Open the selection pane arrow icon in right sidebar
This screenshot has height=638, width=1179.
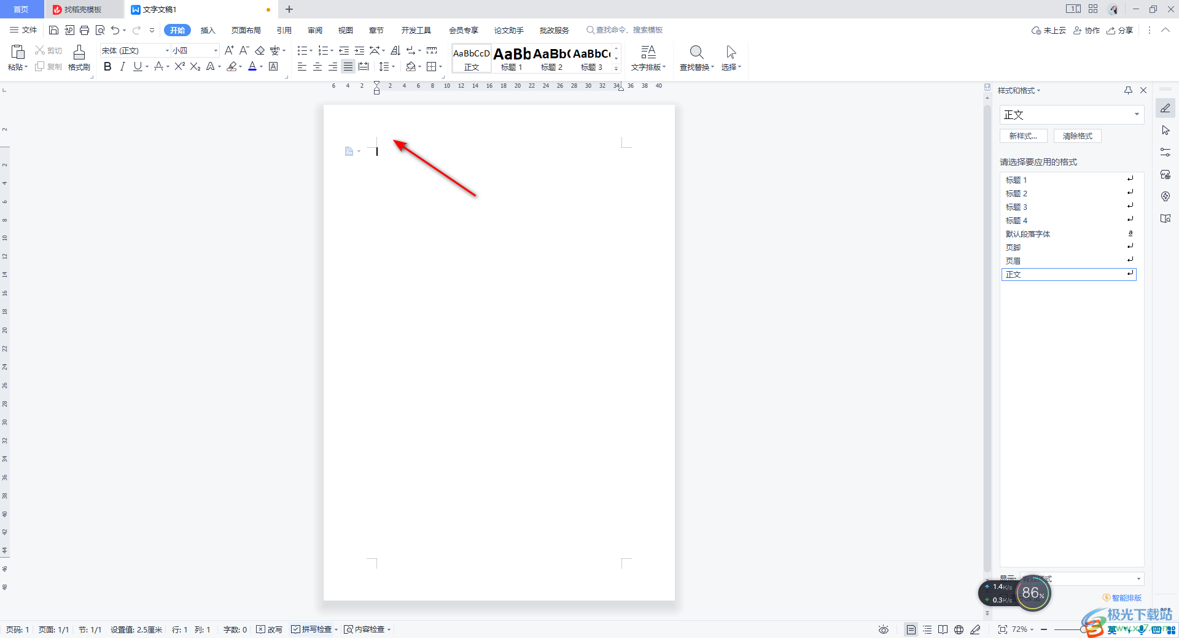[x=1165, y=131]
